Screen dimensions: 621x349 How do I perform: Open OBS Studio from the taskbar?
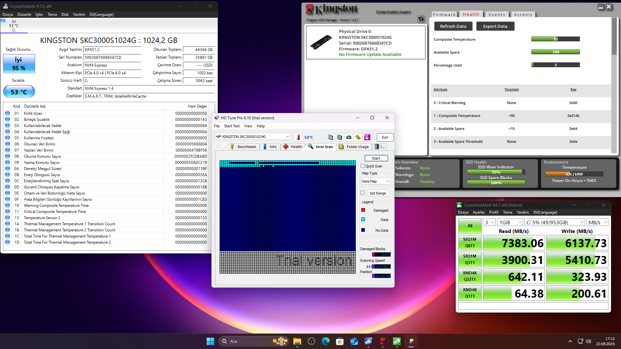(311, 341)
